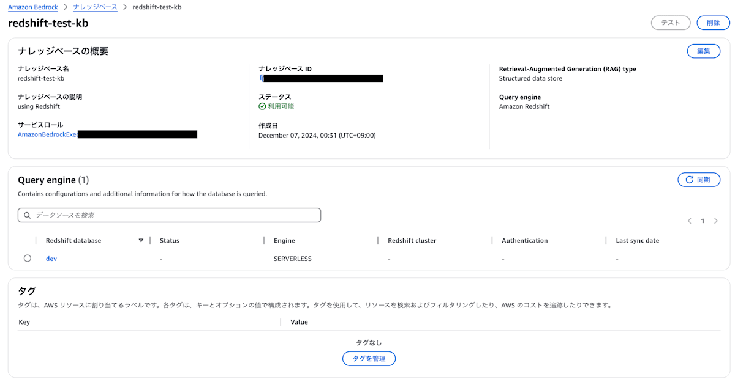Click the creation date December 07, 2024 text
This screenshot has height=385, width=735.
(317, 135)
